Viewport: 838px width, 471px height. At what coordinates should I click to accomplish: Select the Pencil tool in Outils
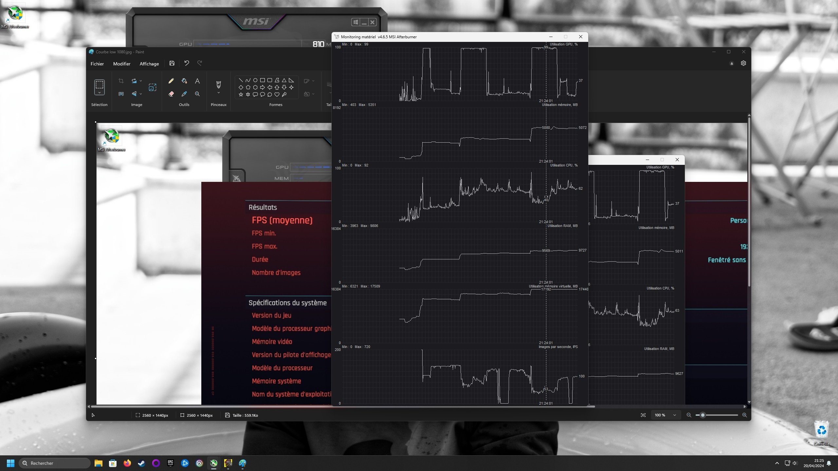(x=171, y=81)
